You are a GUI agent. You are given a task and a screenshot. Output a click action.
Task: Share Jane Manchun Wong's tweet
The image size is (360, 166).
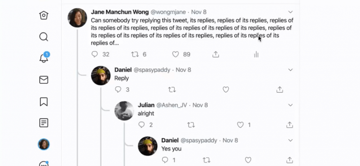(216, 54)
